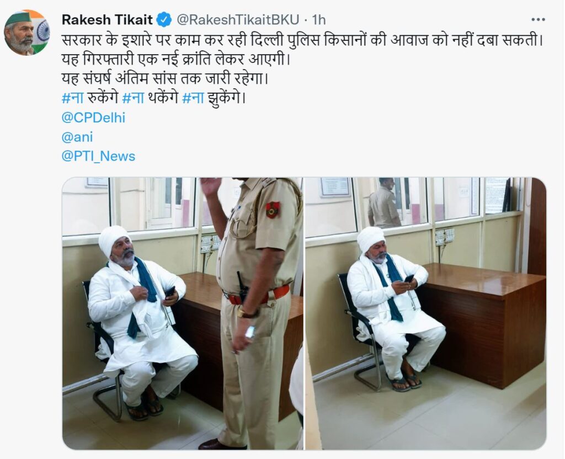Open the @ani mention
The width and height of the screenshot is (565, 459).
pos(77,137)
